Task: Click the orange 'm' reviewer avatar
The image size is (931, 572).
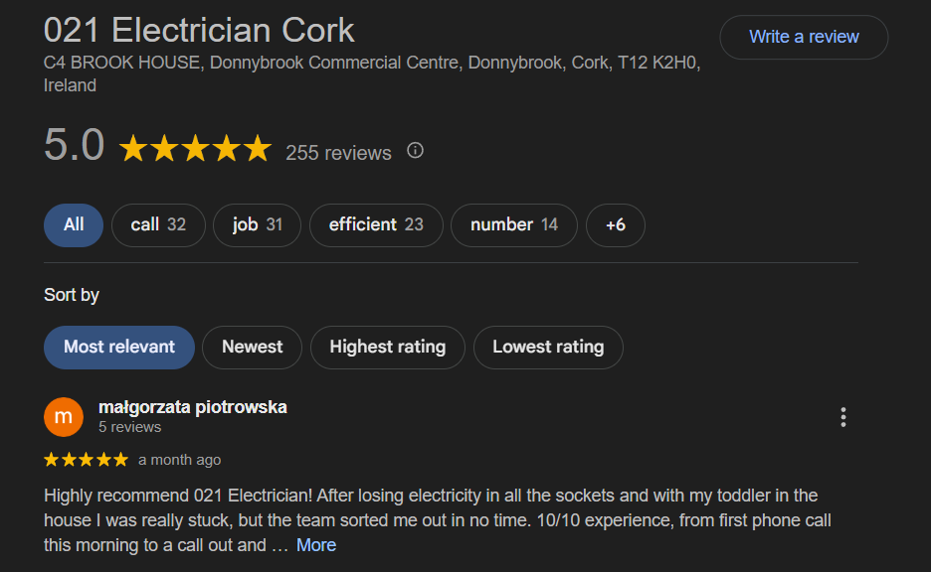Action: (64, 417)
